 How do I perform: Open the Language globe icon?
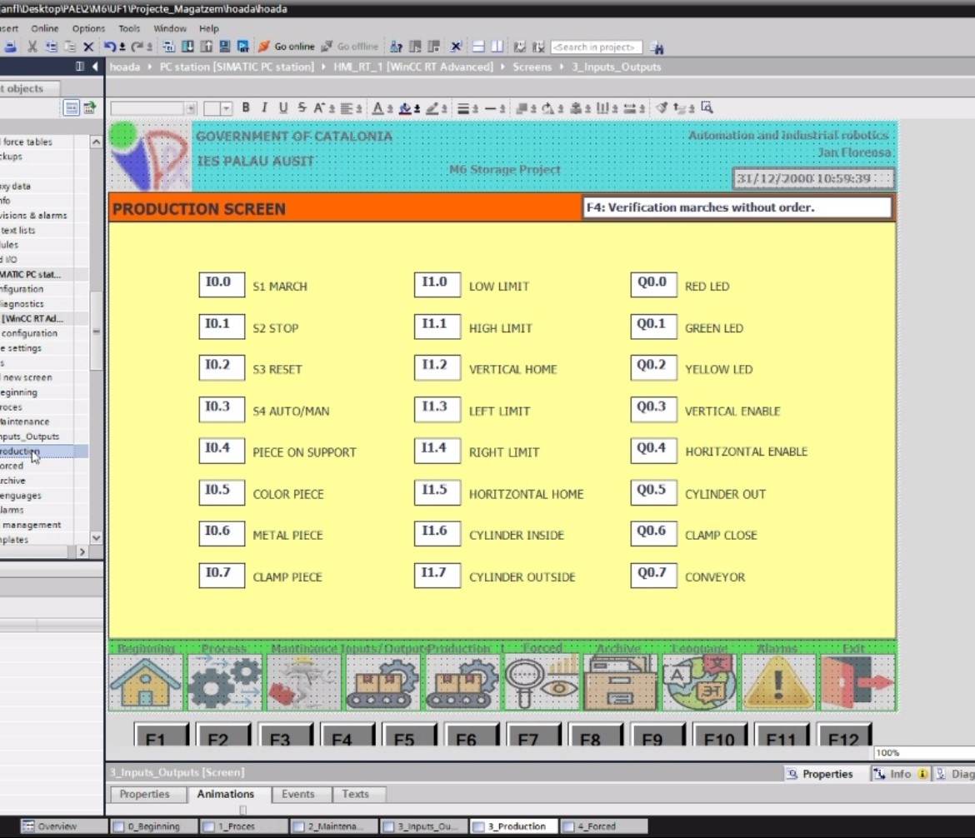pos(699,682)
